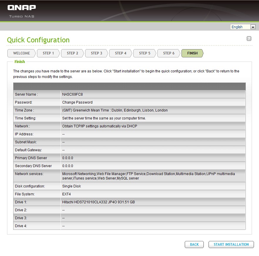The image size is (259, 256).
Task: Click the QNAP logo in header
Action: (21, 8)
